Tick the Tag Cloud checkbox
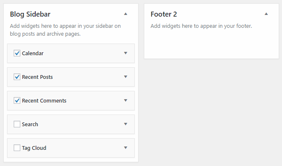The image size is (282, 166). 17,148
